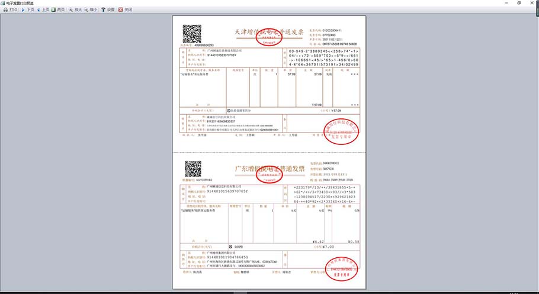Viewport: 539px width, 294px height.
Task: Click the Tianjin invoice cipher code block
Action: tap(324, 58)
